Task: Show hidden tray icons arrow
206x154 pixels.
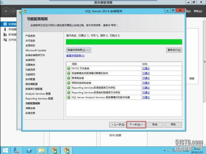Action: [165, 150]
